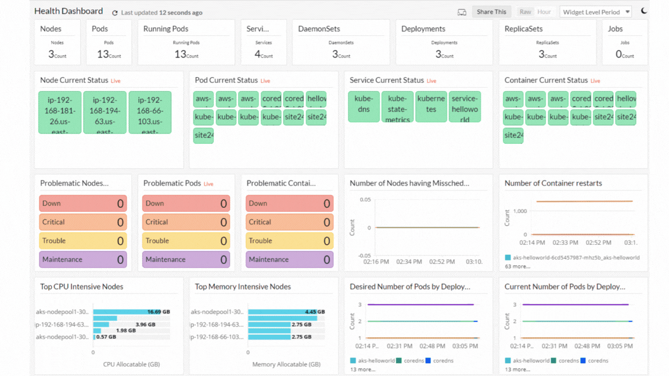This screenshot has width=669, height=376.
Task: Click the ReplicaSets count widget
Action: [548, 42]
